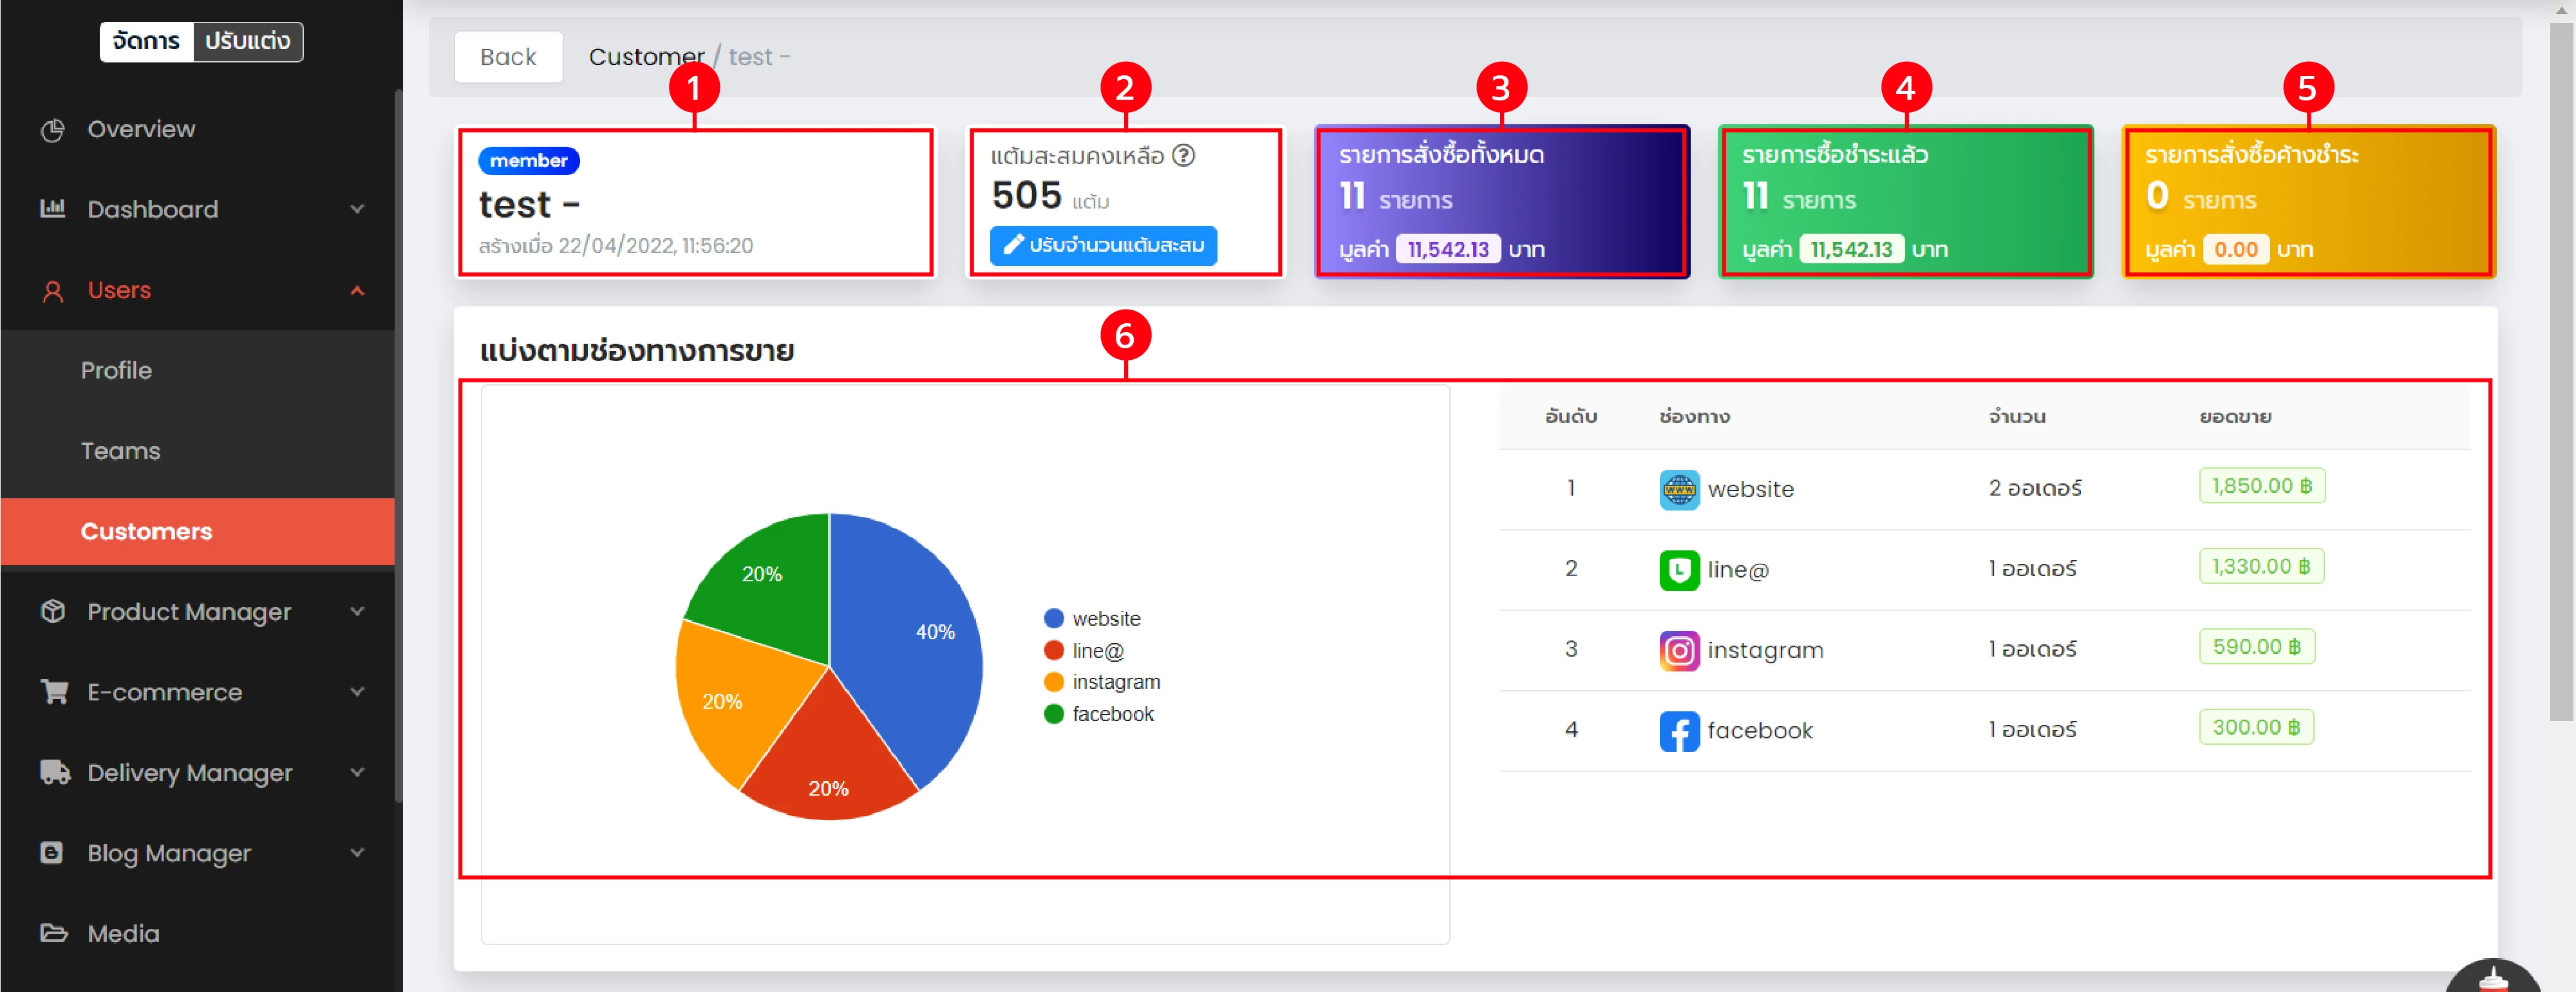
Task: Click the 1,330.00 ฿ sales badge
Action: (2261, 566)
